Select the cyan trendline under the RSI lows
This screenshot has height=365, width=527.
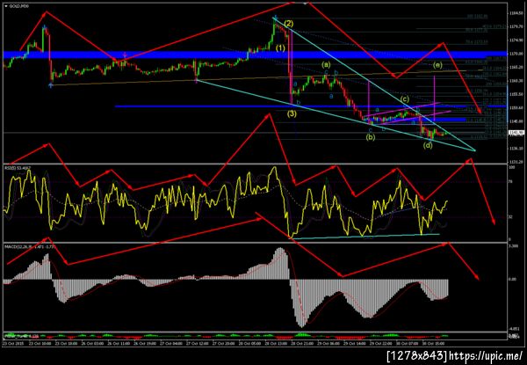tap(365, 237)
